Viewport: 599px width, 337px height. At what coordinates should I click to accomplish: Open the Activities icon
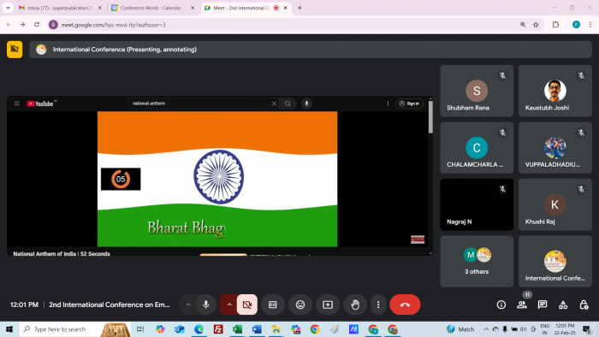pyautogui.click(x=563, y=304)
